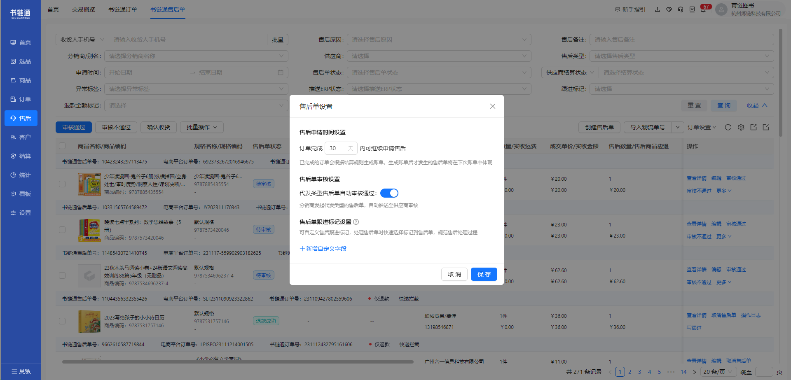Viewport: 791px width, 380px height.
Task: Click the face feedback icon in top bar
Action: coord(692,9)
